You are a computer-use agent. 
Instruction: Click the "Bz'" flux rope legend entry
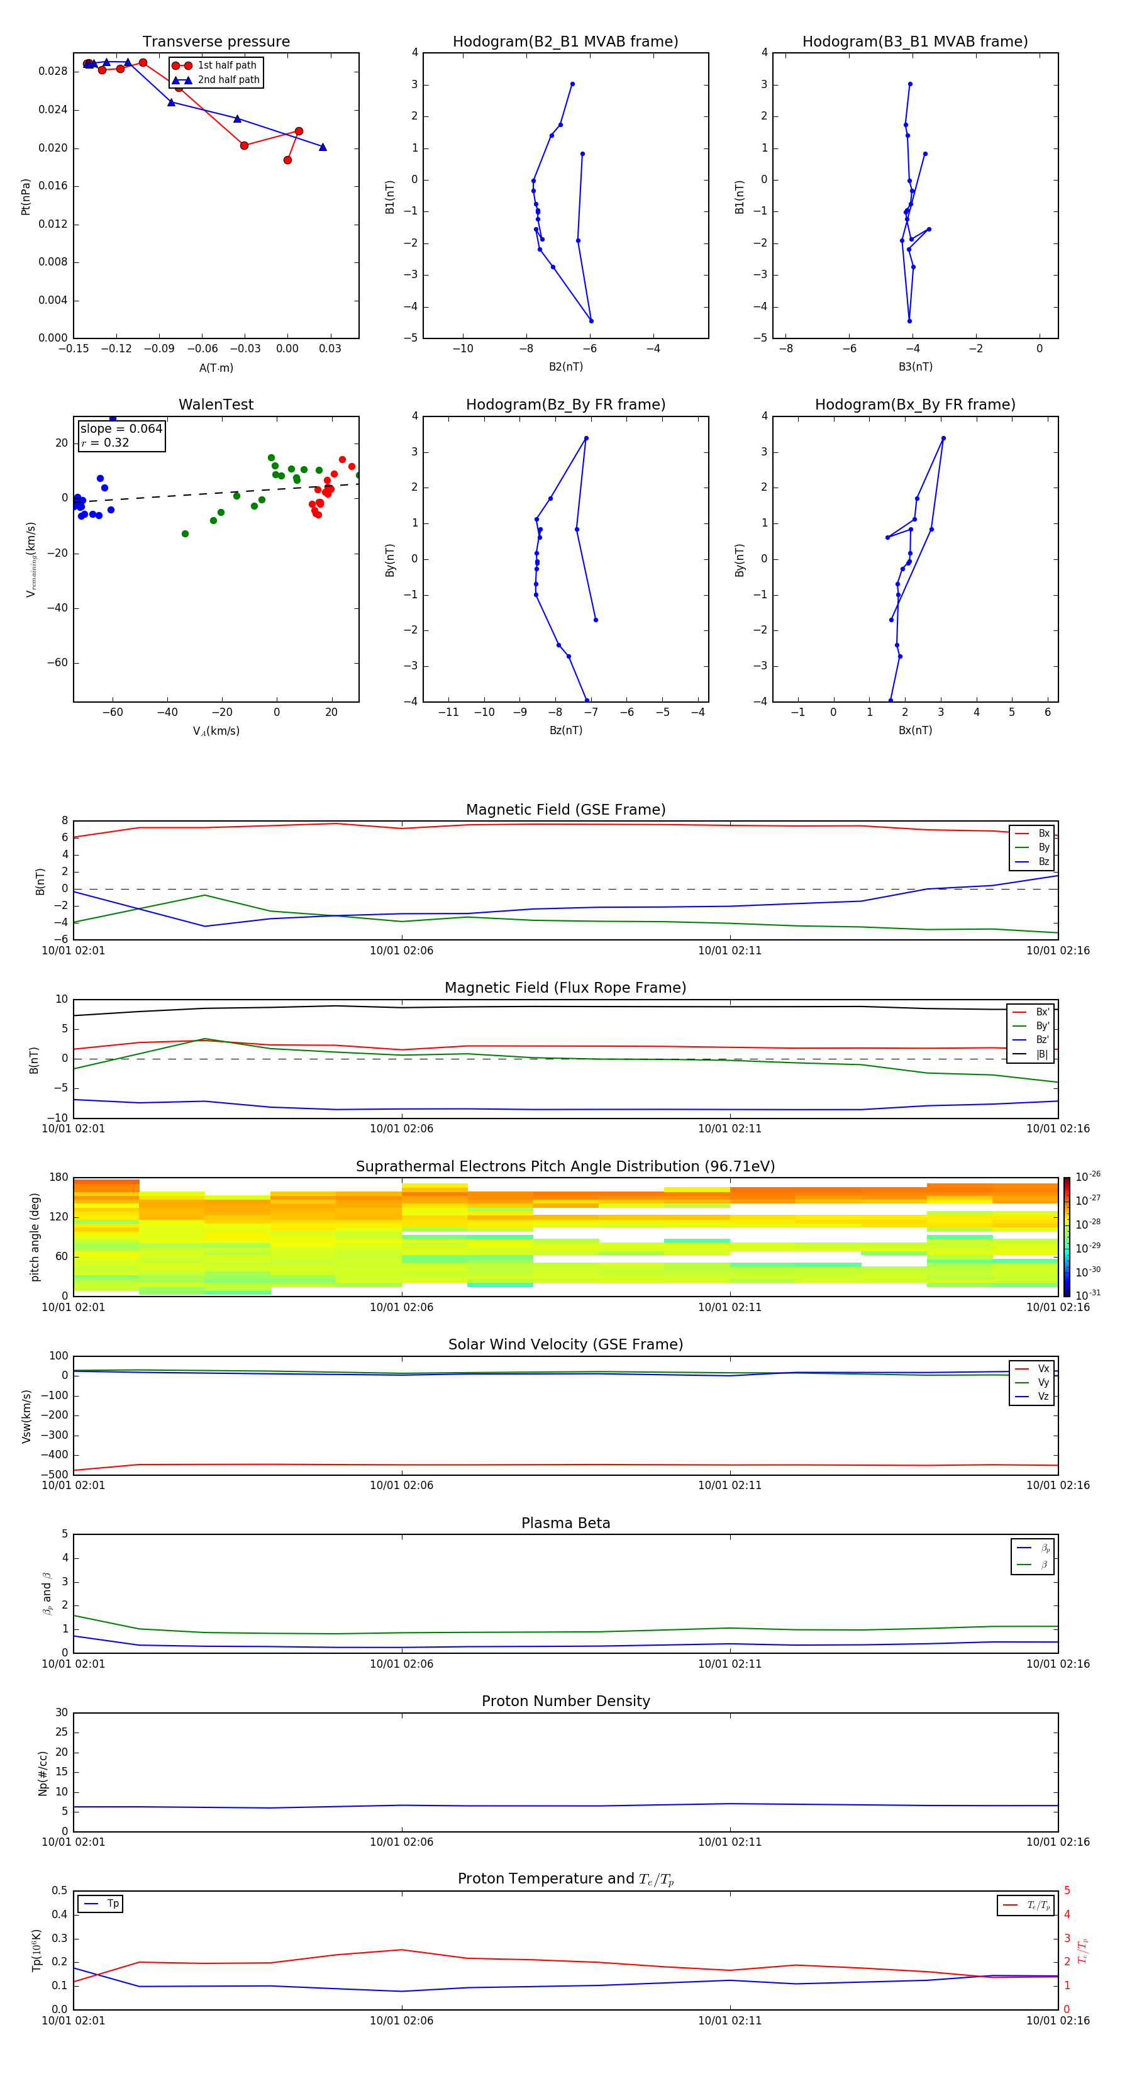coord(1031,1040)
